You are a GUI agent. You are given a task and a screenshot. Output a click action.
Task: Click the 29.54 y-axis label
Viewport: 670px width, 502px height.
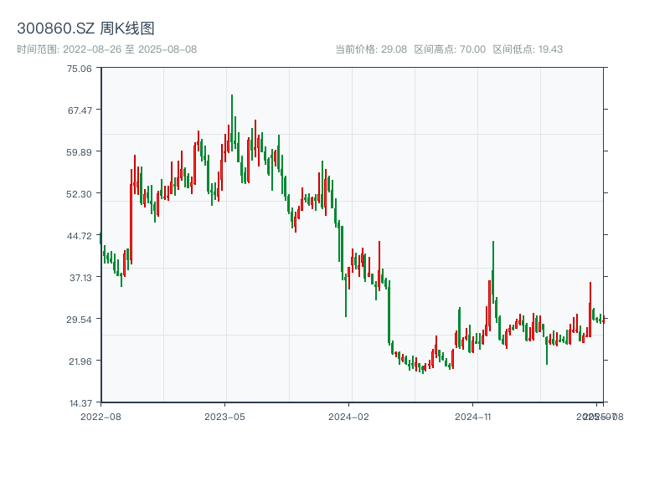(x=80, y=320)
